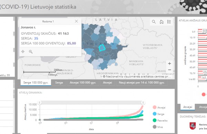Click ATVEJŲ DINAMIKA chart title
This screenshot has width=207, height=134.
tap(30, 92)
